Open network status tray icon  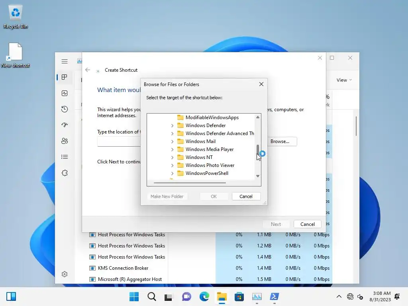(x=350, y=296)
